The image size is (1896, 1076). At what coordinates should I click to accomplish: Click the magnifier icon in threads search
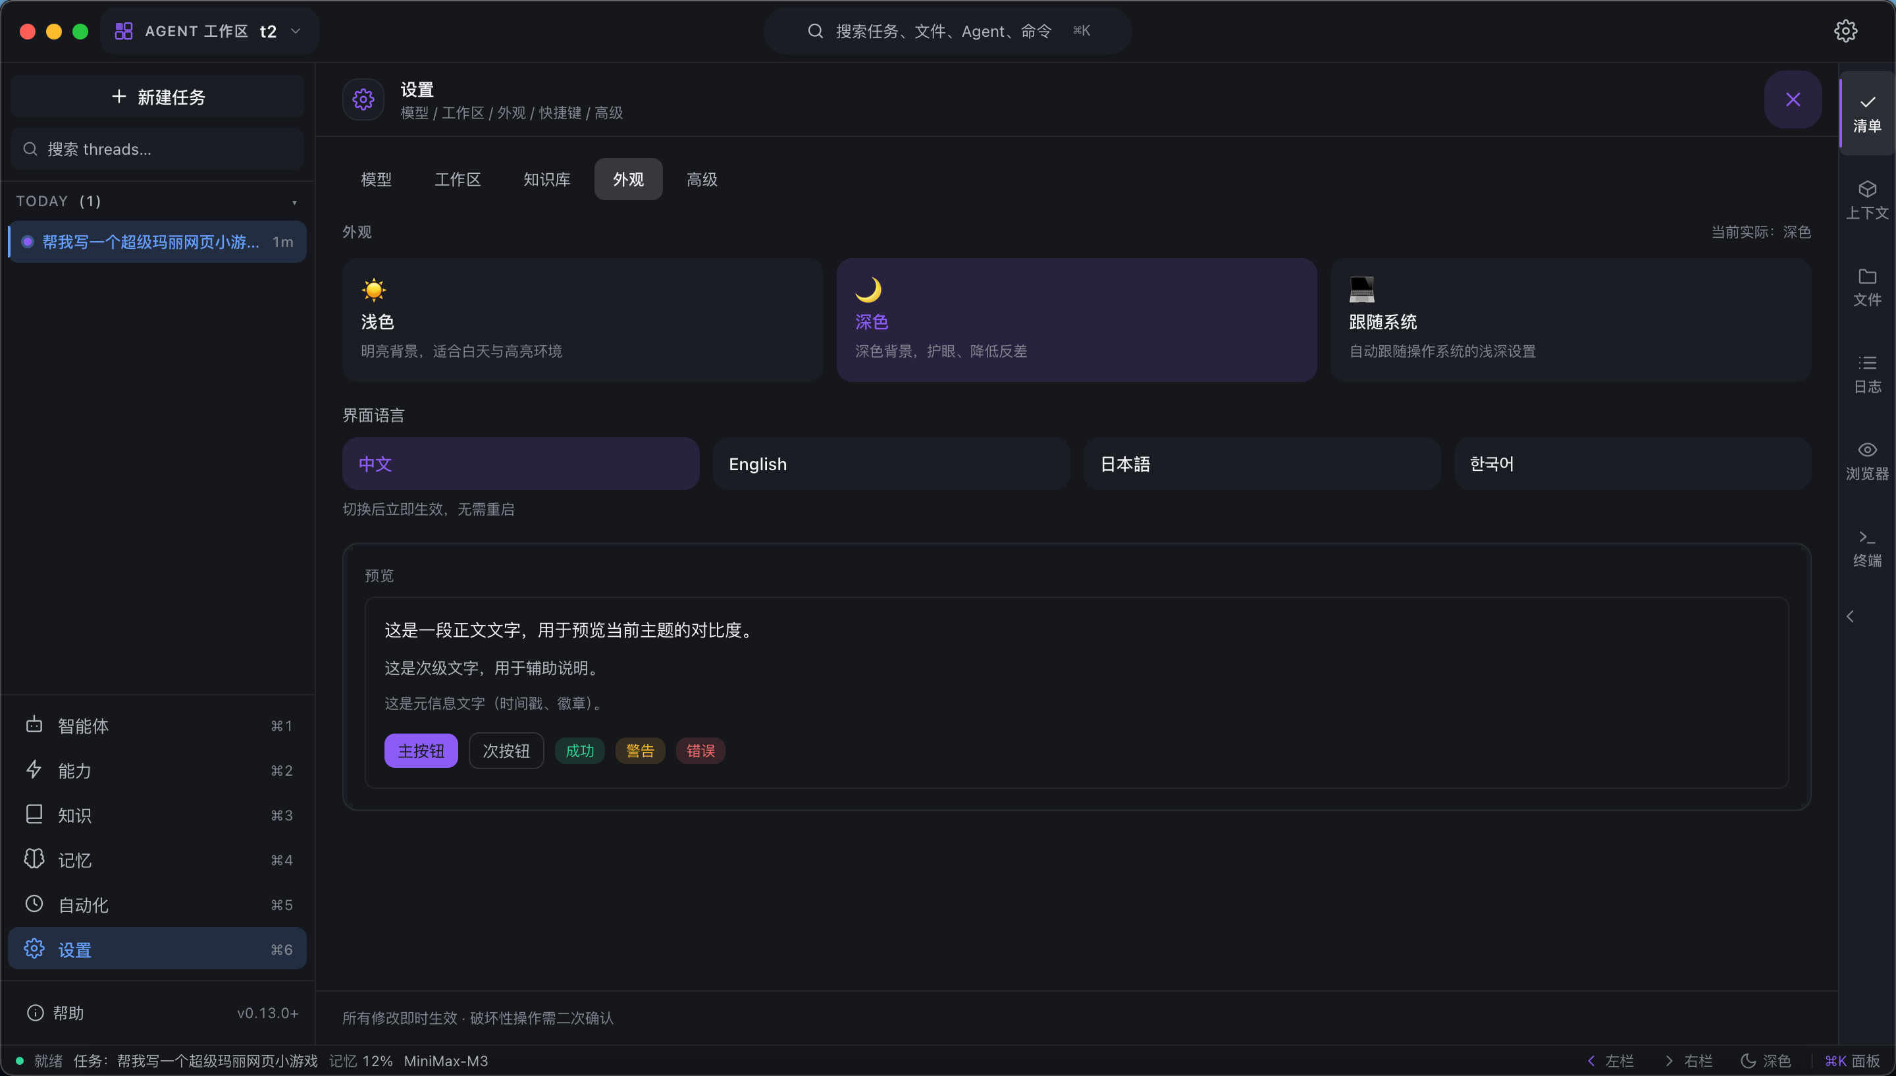(x=30, y=149)
